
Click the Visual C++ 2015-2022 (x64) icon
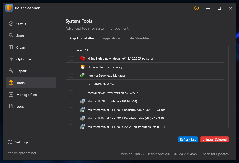coord(83,126)
